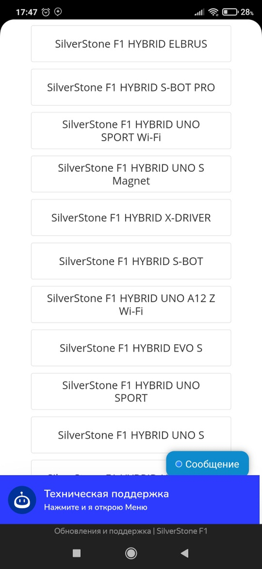Screen dimensions: 262x569
Task: Tap the technical support robot icon
Action: pyautogui.click(x=22, y=500)
